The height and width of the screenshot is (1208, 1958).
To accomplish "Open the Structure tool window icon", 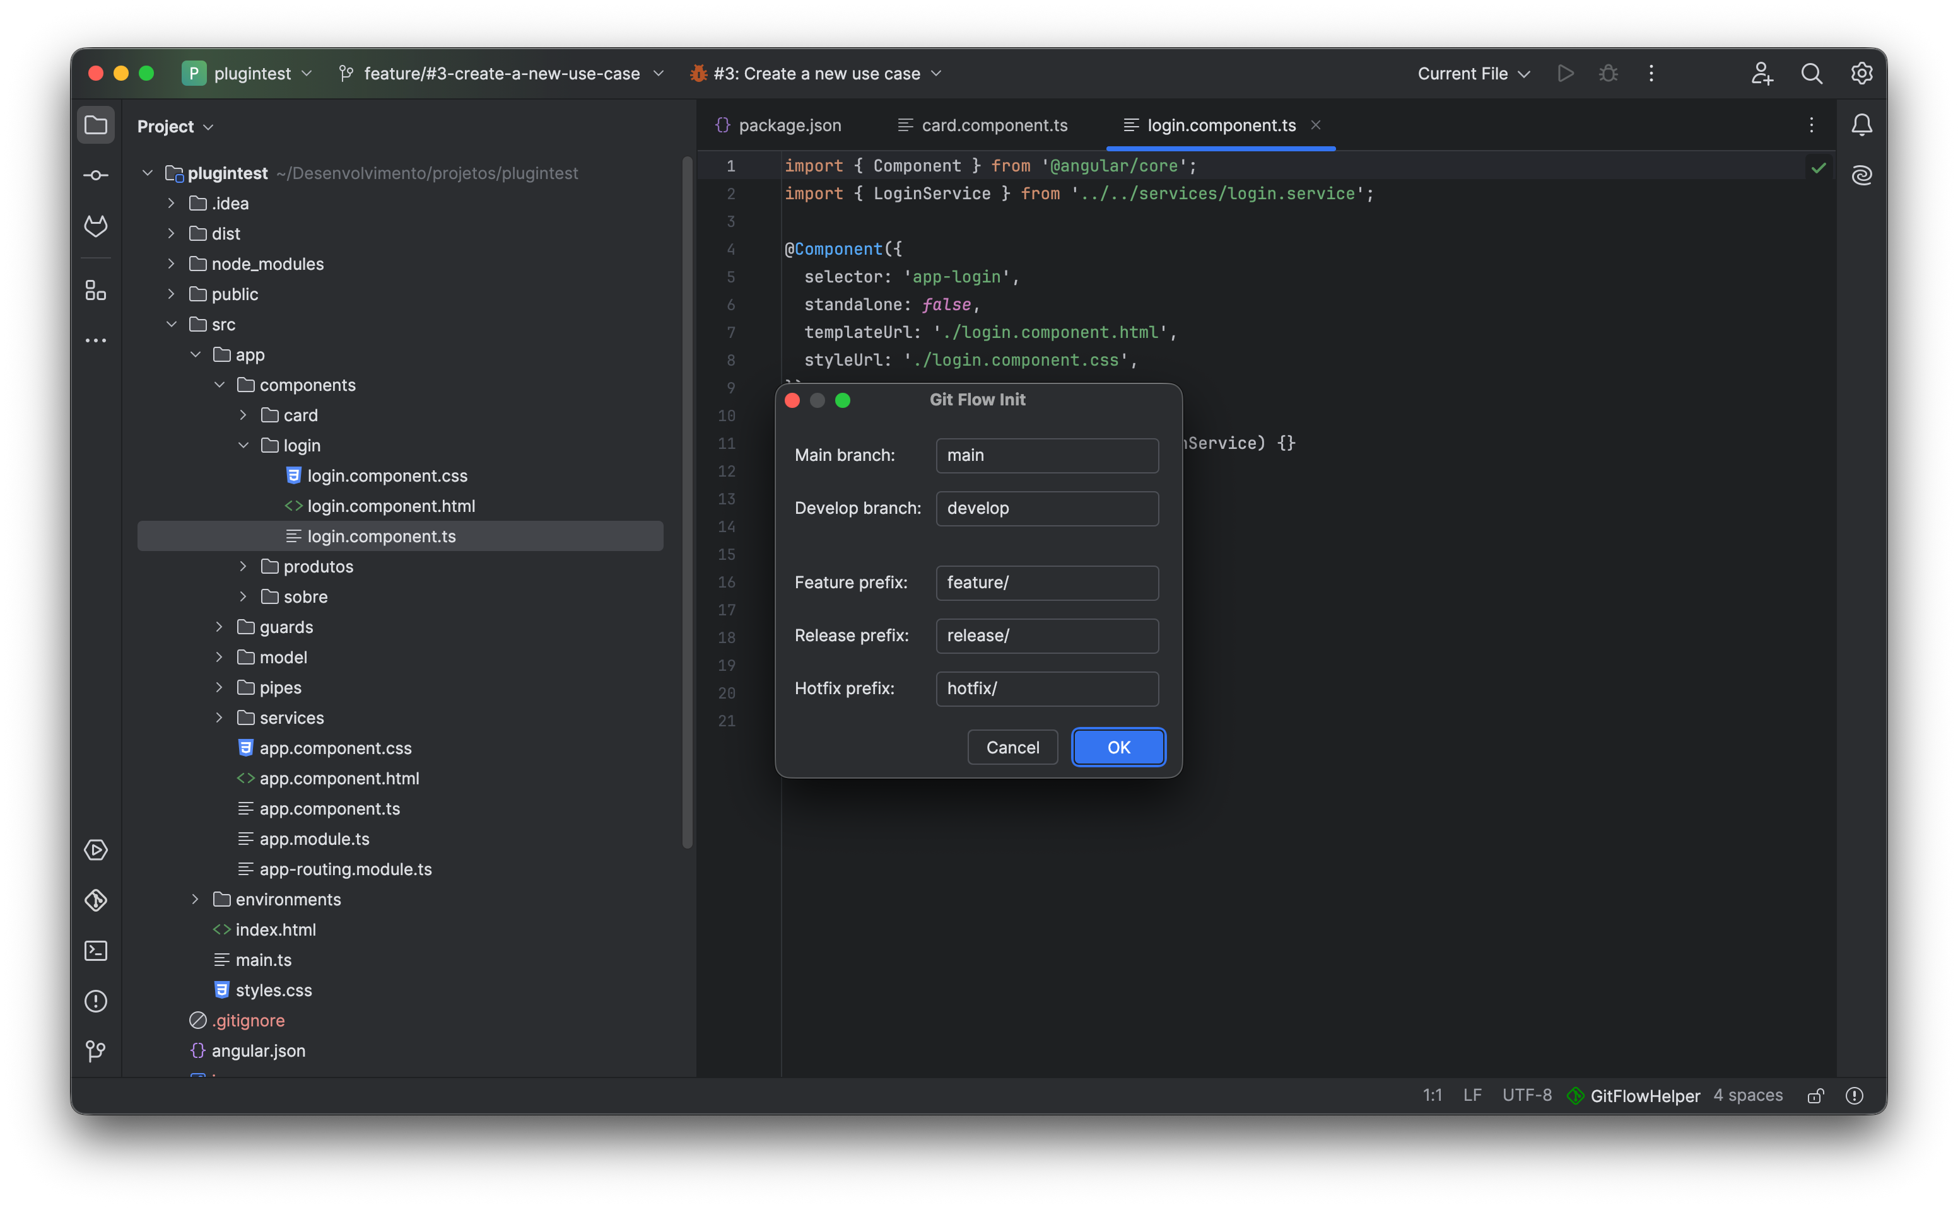I will (x=96, y=291).
